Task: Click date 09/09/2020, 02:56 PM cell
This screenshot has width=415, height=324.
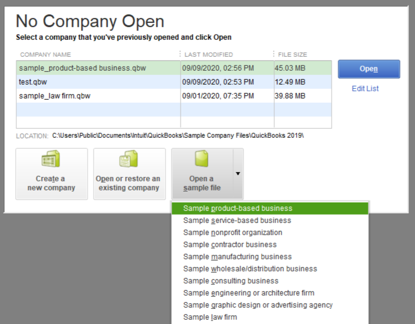Action: click(x=227, y=68)
